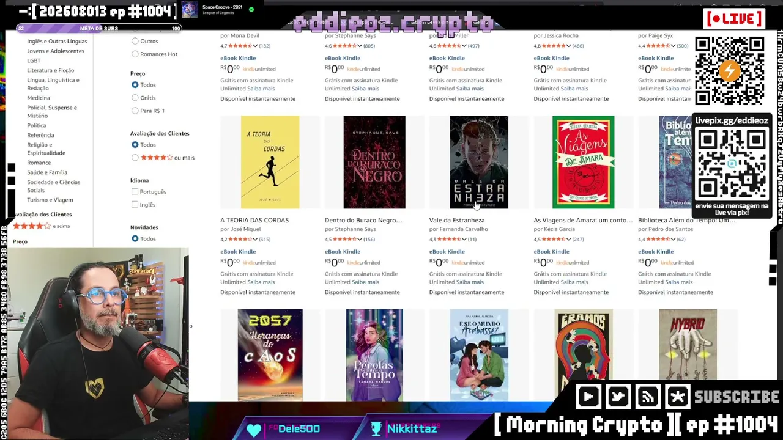Click the Kindle Unlimited logo under A TEORIA DAS CORDAS
Viewport: 783px width, 440px height.
259,263
